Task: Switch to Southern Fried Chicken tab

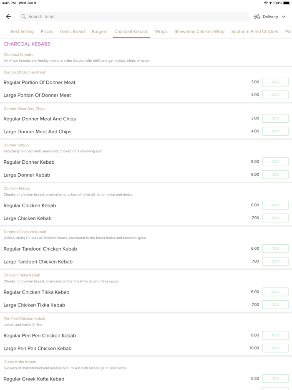Action: coord(255,32)
